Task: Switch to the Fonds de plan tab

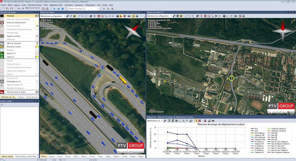Action: [x=32, y=97]
